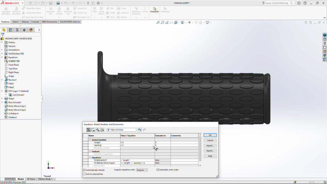Expand the Annotations tree item
Image resolution: width=327 pixels, height=184 pixels.
2,50
